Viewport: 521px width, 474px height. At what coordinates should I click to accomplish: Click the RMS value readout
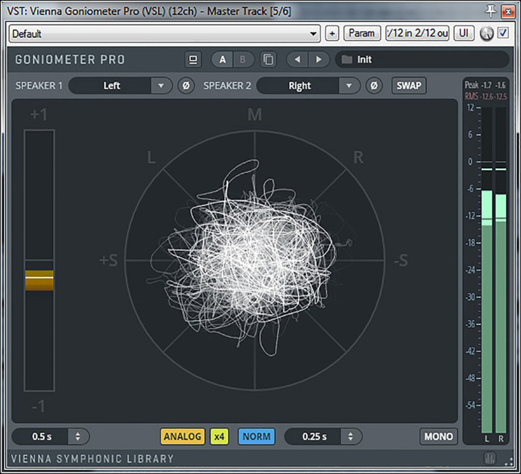point(486,96)
